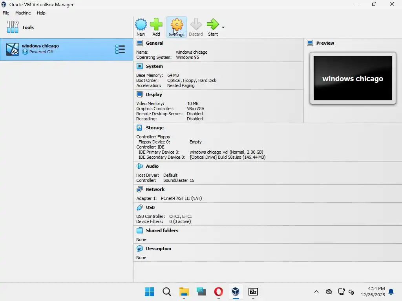Open the Opera browser taskbar icon
Image resolution: width=402 pixels, height=301 pixels.
click(x=218, y=292)
